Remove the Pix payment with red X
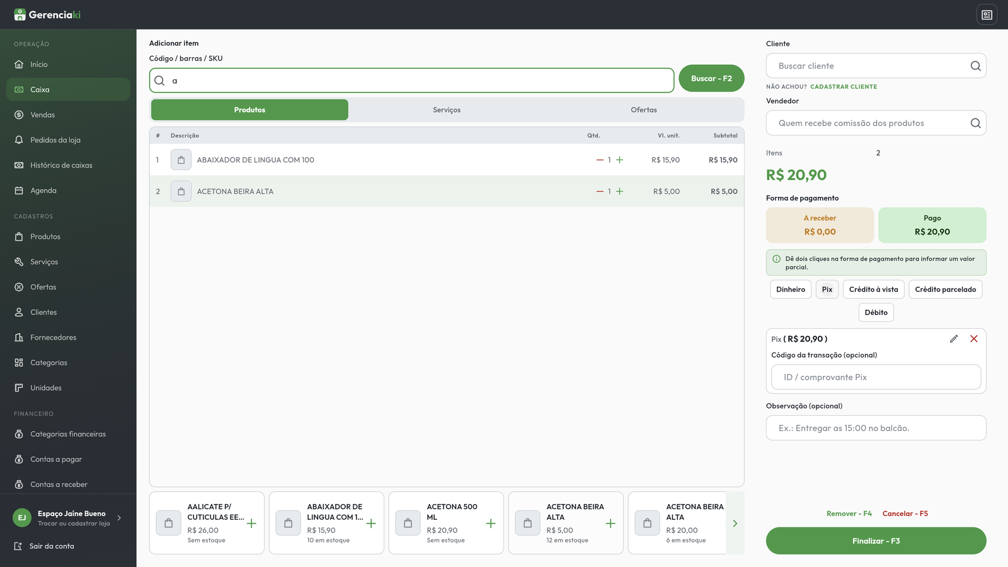The image size is (1008, 567). pyautogui.click(x=974, y=339)
